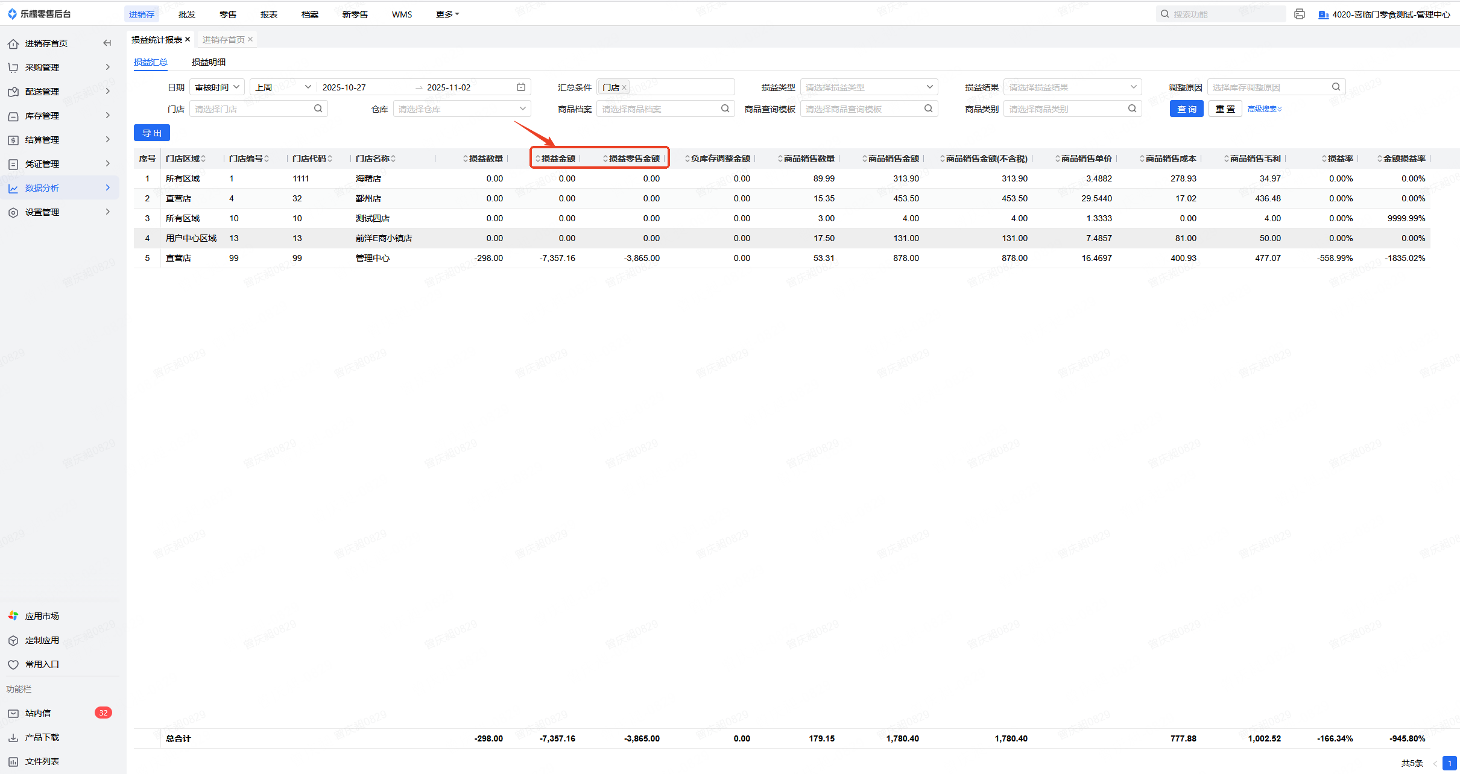
Task: Click the 查询 button
Action: pyautogui.click(x=1186, y=109)
